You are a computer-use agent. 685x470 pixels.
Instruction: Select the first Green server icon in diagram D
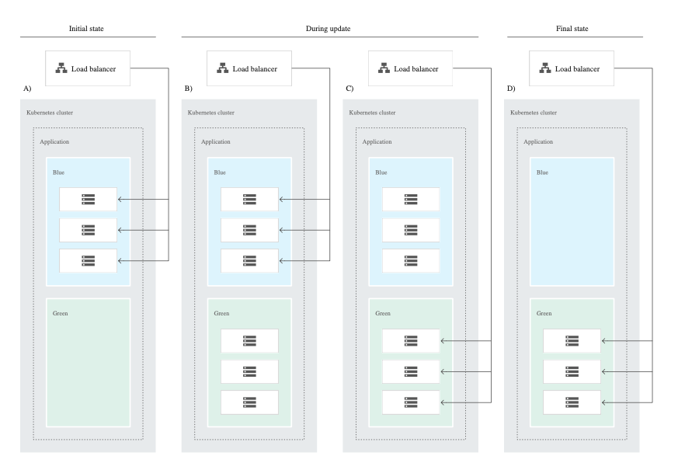click(x=572, y=341)
